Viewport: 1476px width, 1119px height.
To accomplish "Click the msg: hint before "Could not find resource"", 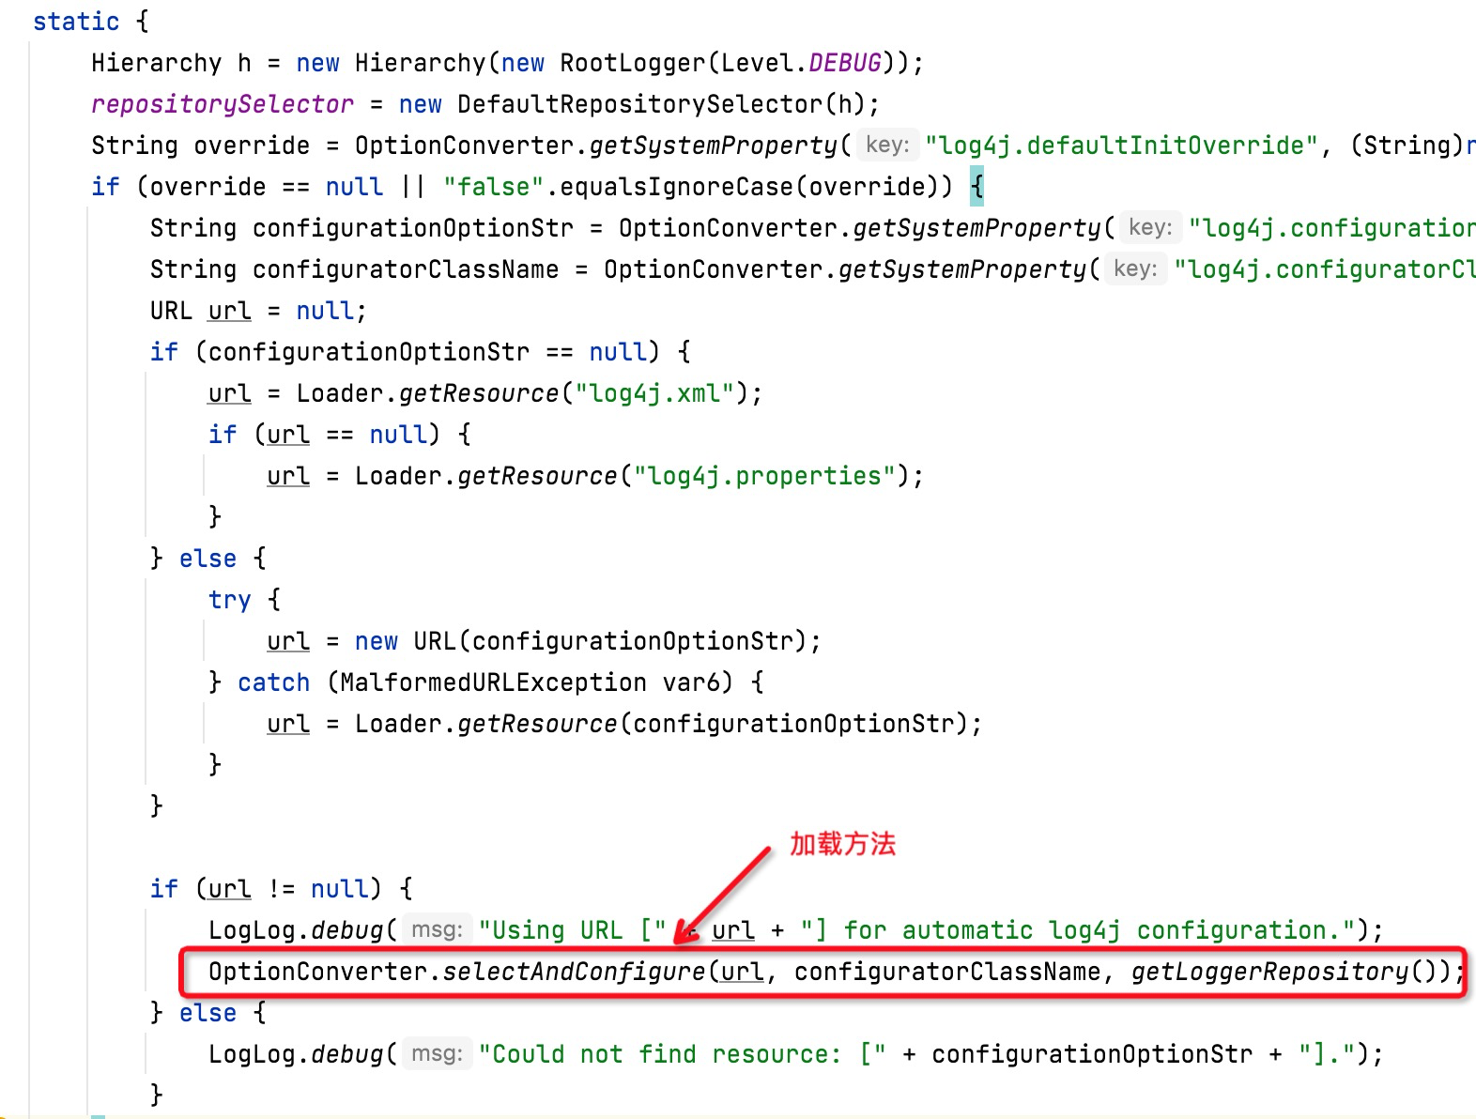I will 437,1054.
